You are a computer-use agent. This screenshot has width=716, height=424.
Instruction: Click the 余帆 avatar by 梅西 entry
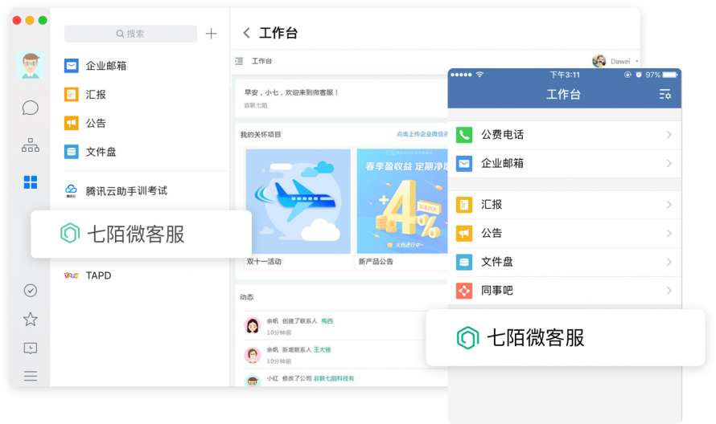pos(252,325)
